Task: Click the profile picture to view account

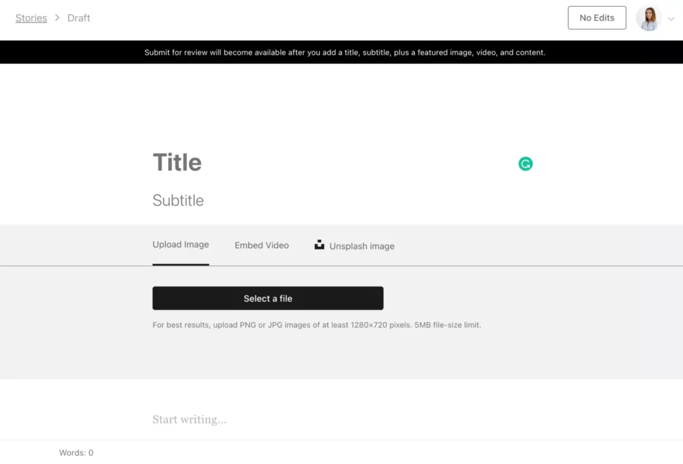Action: (x=648, y=17)
